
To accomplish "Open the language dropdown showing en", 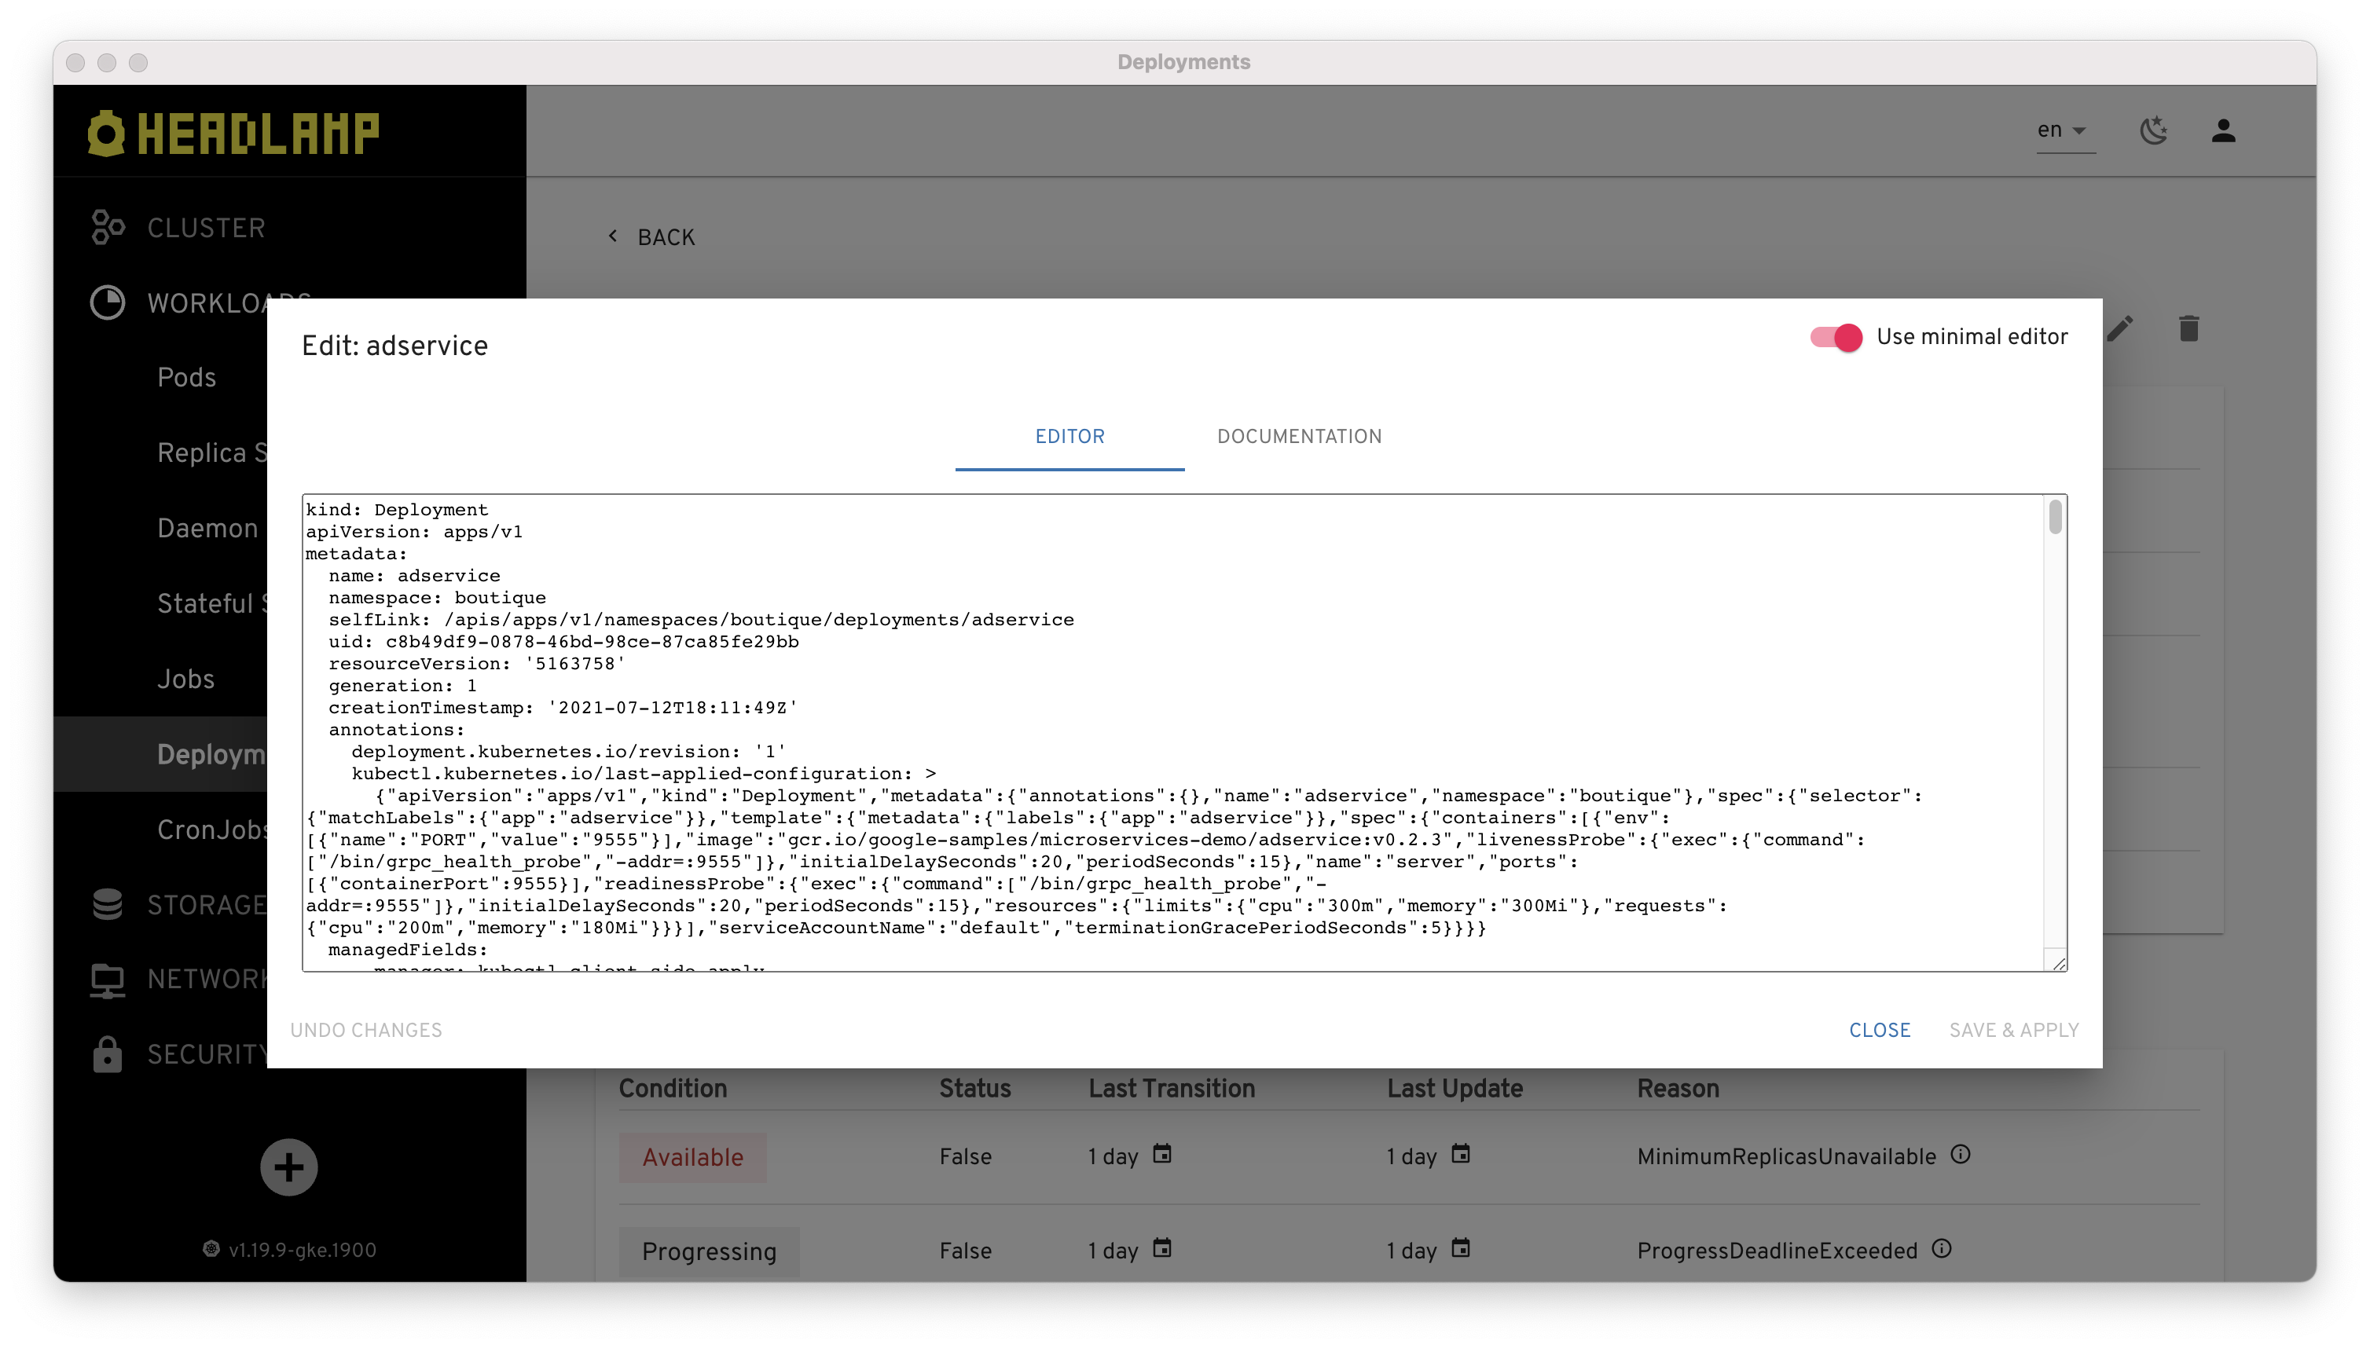I will tap(2060, 130).
